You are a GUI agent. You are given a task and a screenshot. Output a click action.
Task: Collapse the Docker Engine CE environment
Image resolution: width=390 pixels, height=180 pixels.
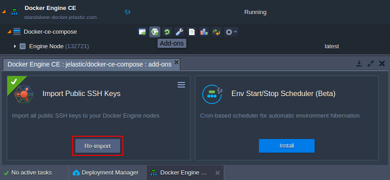tap(4, 11)
